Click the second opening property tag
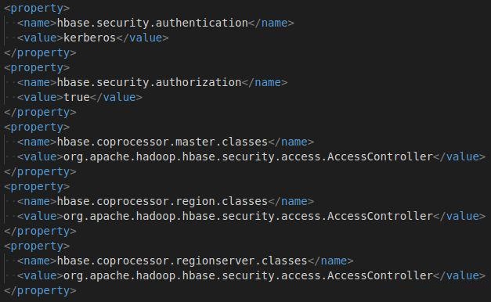Viewport: 491px width, 302px height. click(x=37, y=68)
